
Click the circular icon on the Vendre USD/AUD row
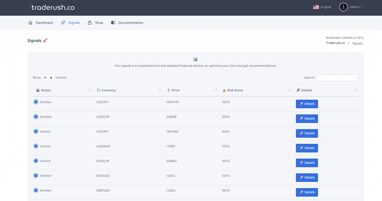pyautogui.click(x=36, y=146)
